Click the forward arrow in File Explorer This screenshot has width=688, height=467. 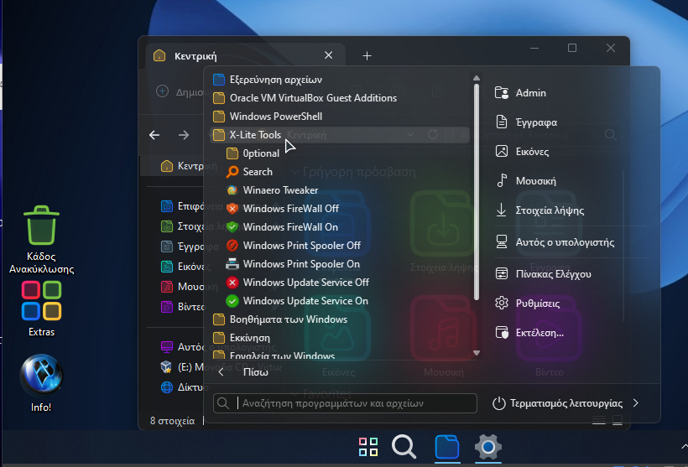click(184, 135)
